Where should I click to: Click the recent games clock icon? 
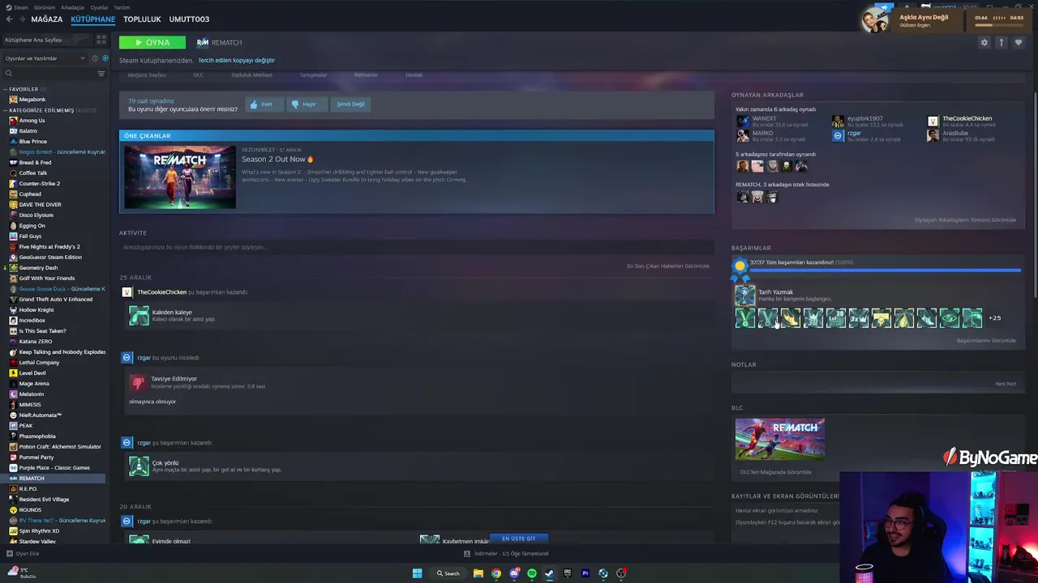[x=94, y=58]
